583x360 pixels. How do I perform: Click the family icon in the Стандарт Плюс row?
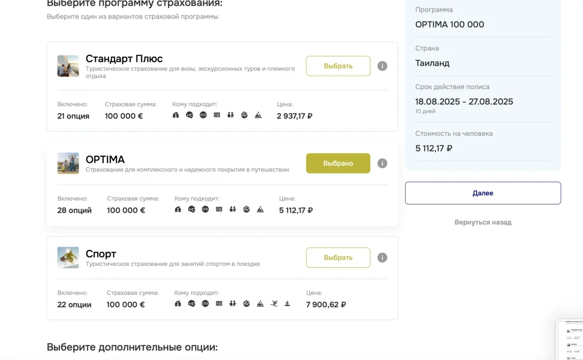click(231, 115)
